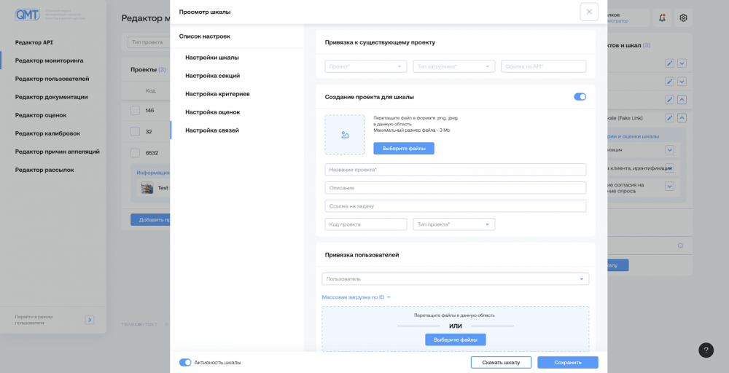Click the Скачать шкалу button
Image resolution: width=729 pixels, height=373 pixels.
[501, 362]
